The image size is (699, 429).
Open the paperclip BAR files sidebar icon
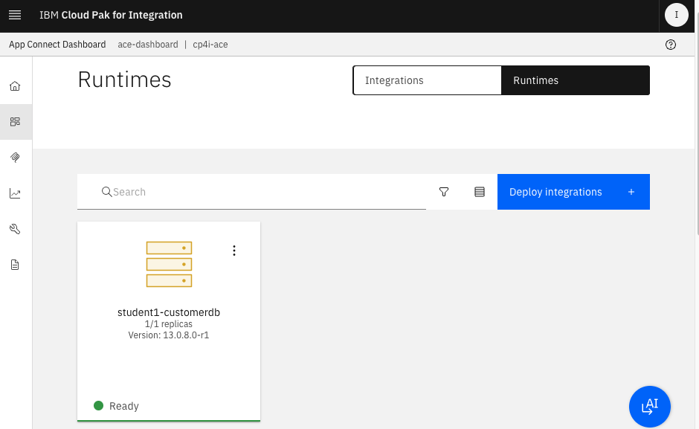[15, 158]
